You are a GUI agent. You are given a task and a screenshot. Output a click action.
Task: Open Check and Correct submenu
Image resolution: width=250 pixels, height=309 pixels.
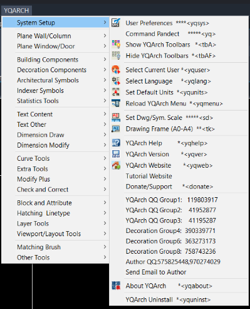pos(56,189)
